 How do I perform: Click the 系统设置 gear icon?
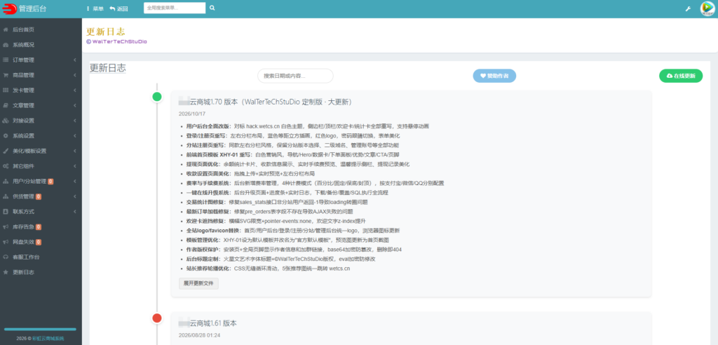tap(6, 135)
